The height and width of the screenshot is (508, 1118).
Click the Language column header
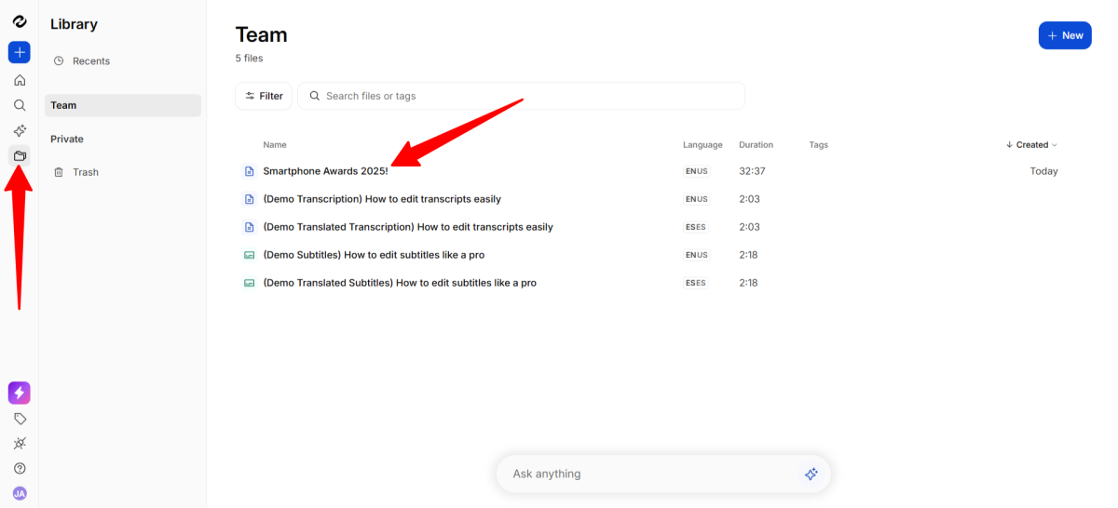[x=702, y=145]
